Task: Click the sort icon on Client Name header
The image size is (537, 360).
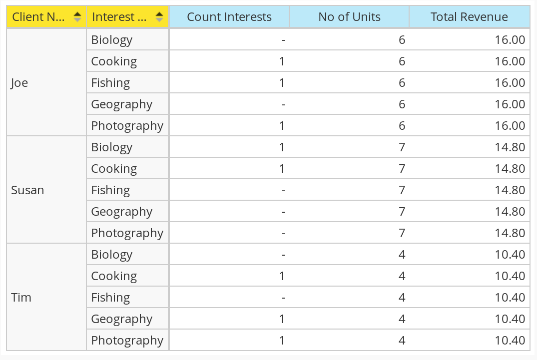Action: (77, 17)
